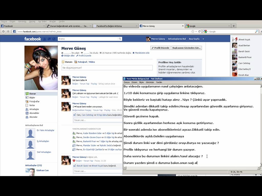This screenshot has height=196, width=262.
Task: Open Firefox Araçlar menu
Action: (x=52, y=21)
